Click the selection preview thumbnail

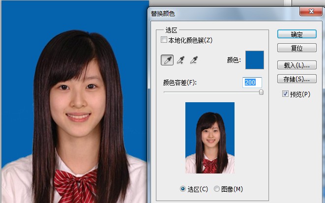[x=210, y=138]
